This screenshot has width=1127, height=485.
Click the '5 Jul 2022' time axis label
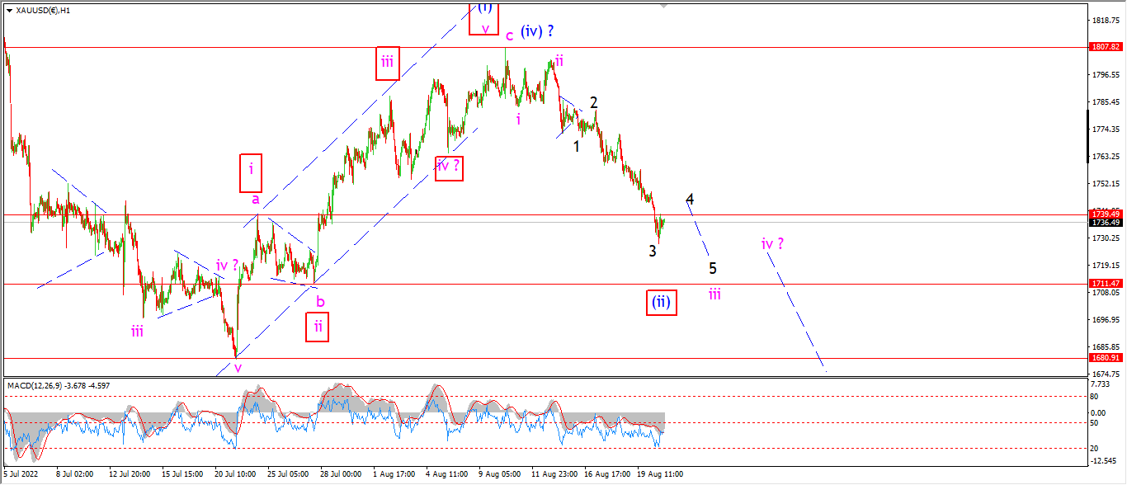tap(22, 475)
